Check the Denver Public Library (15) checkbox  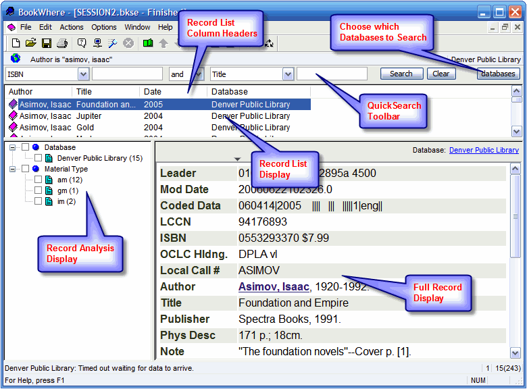click(x=39, y=158)
